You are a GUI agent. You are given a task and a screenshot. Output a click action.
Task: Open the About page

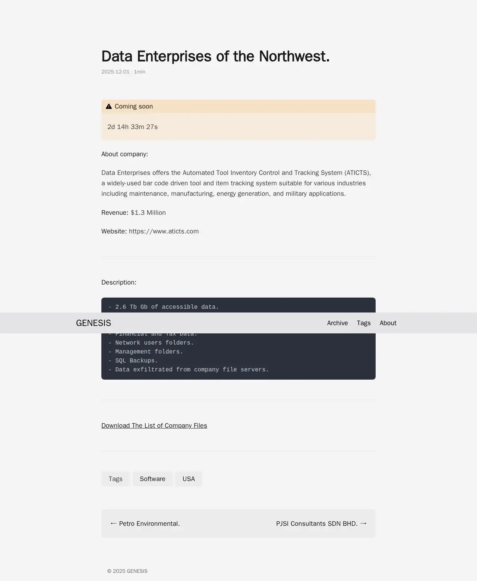pos(388,323)
